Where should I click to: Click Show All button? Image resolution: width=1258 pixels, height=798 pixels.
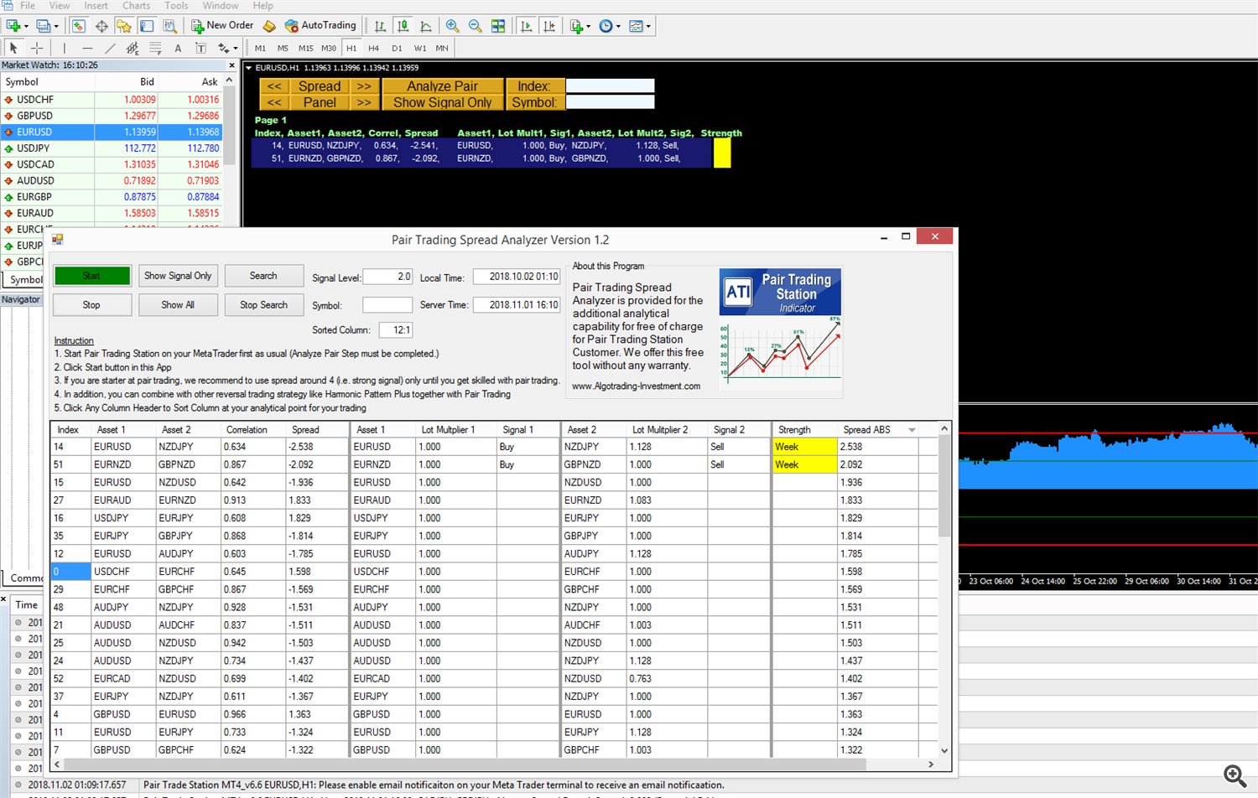178,305
